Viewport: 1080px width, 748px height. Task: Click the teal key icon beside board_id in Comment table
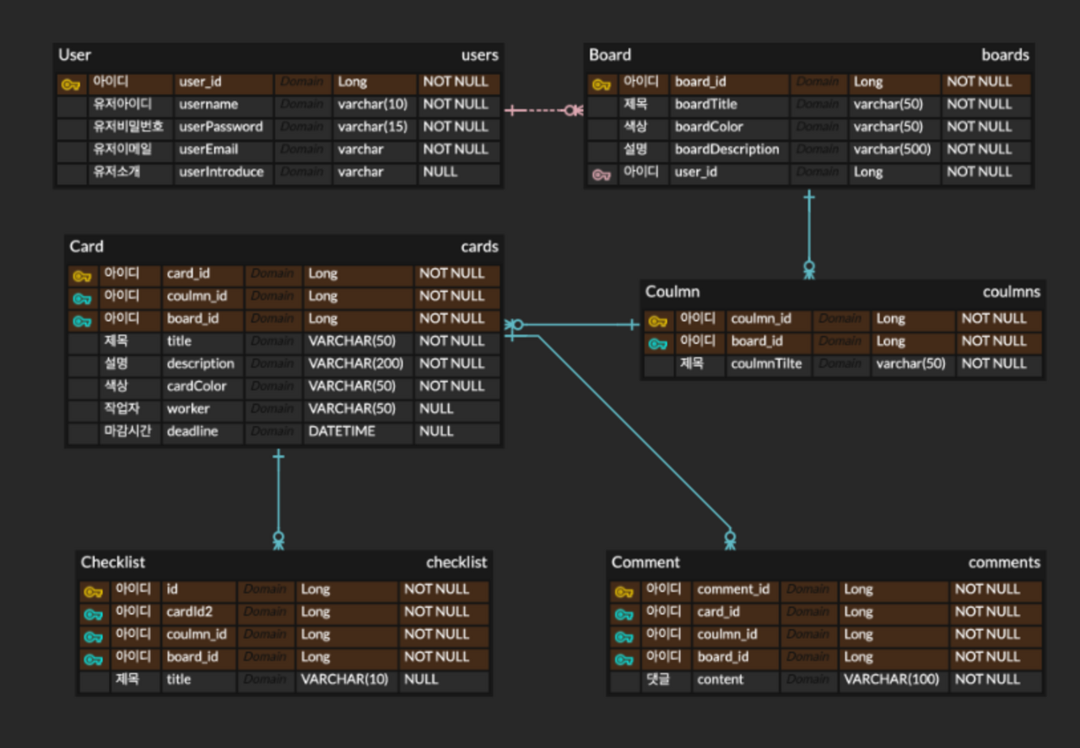[624, 659]
